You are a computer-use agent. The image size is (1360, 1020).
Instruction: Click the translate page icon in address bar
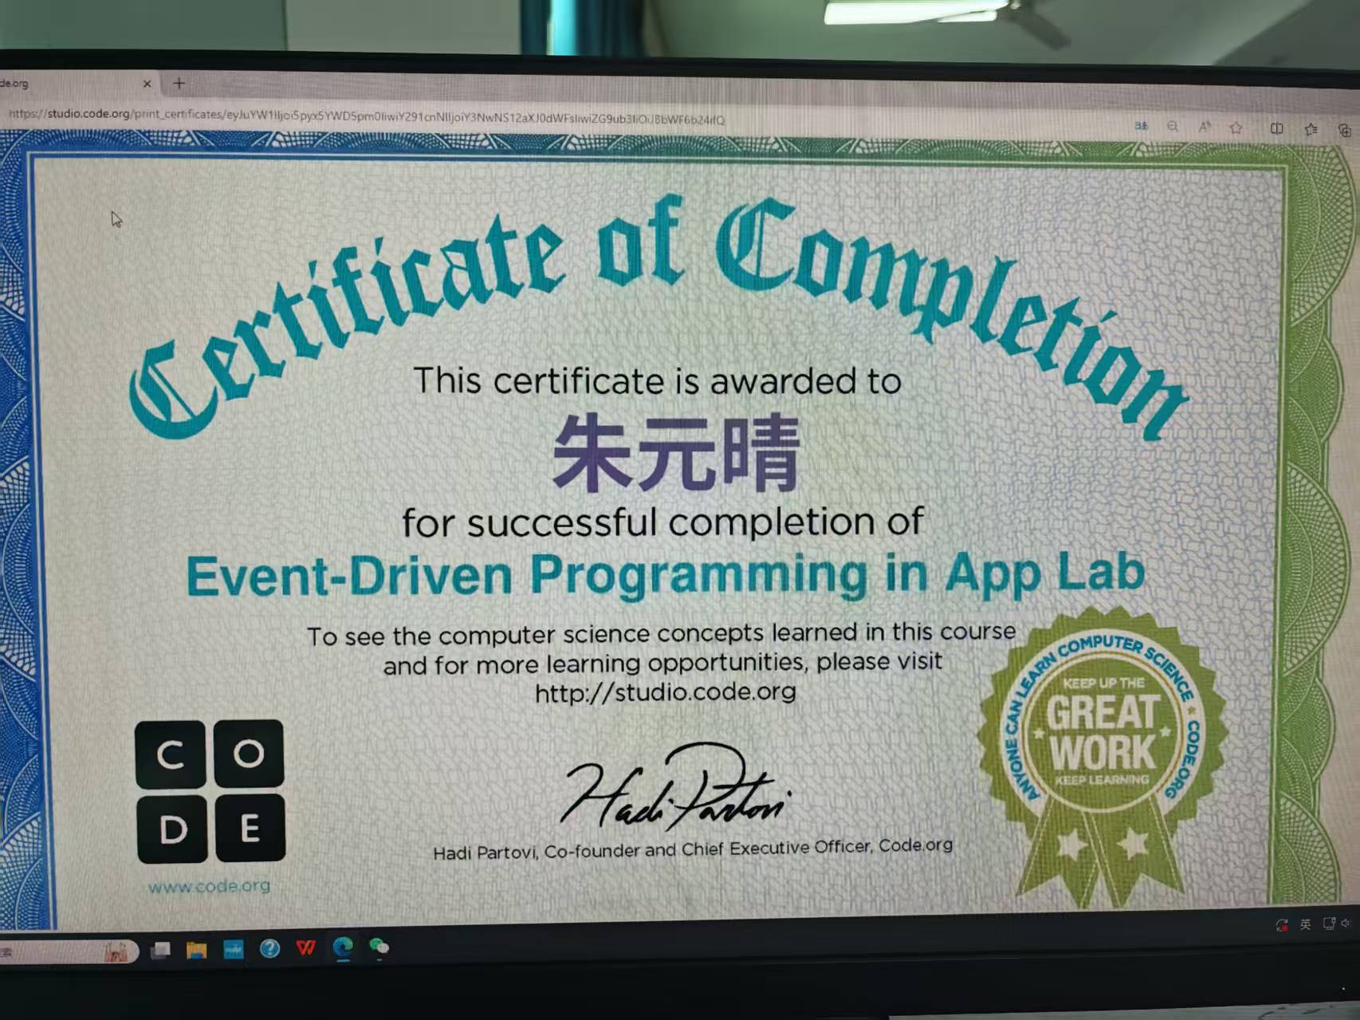point(1142,126)
